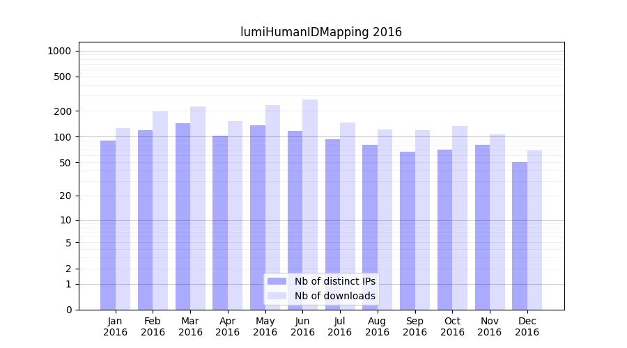Image resolution: width=627 pixels, height=348 pixels.
Task: Click the chart title lumiHumanIDMapping 2016
Action: click(x=321, y=32)
